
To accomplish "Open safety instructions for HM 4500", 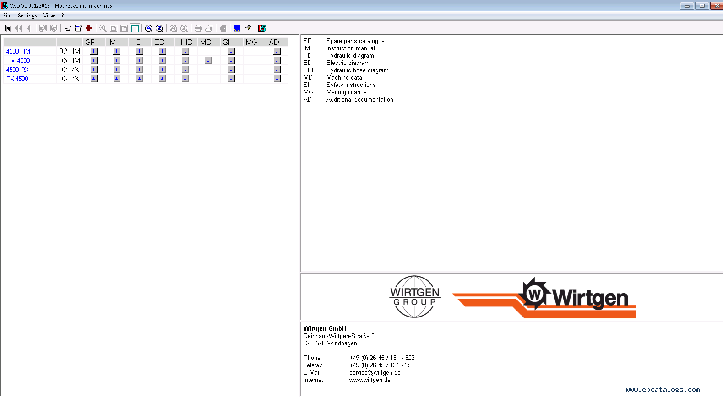I will (231, 60).
